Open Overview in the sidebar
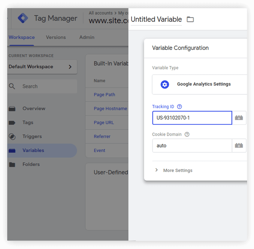Image resolution: width=254 pixels, height=249 pixels. [34, 109]
